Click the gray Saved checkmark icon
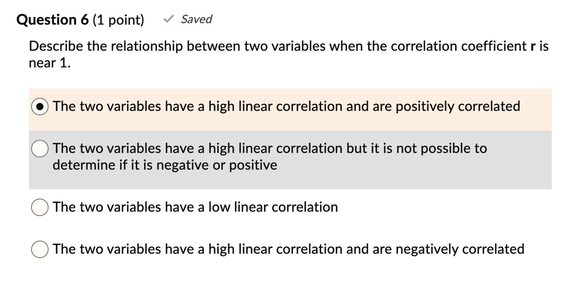567x282 pixels. [168, 19]
